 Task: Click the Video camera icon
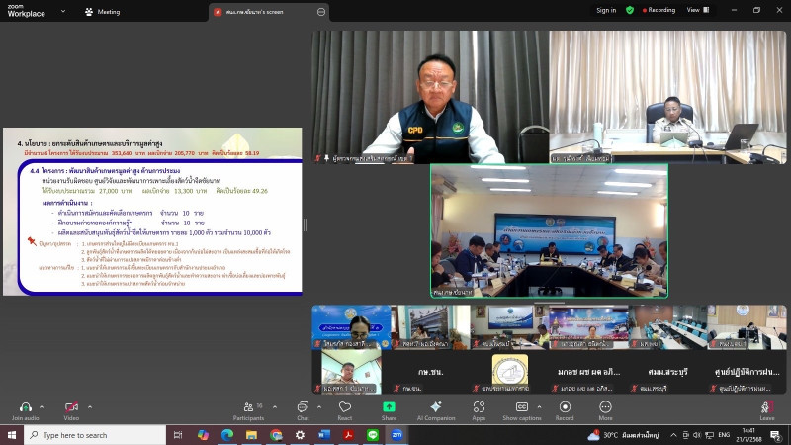coord(70,406)
